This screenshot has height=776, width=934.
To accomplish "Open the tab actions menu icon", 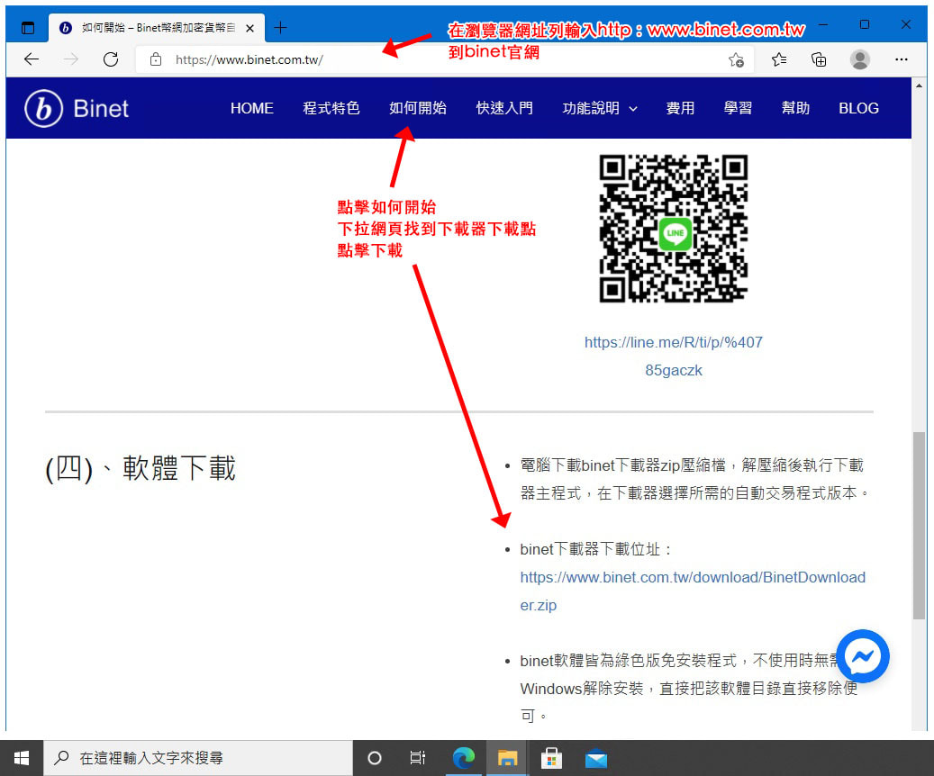I will (x=27, y=27).
